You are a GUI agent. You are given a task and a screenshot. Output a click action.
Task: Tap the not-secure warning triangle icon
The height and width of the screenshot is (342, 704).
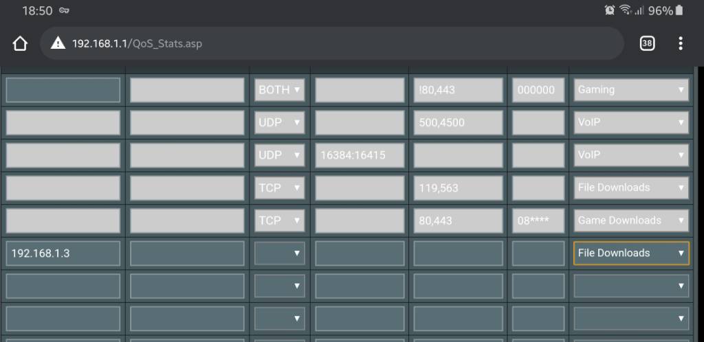pos(59,44)
